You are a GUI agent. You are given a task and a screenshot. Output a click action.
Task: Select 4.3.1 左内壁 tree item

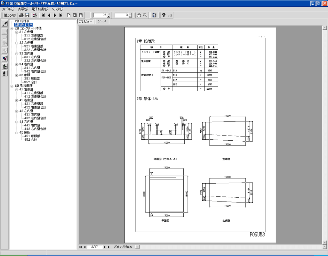click(32, 115)
